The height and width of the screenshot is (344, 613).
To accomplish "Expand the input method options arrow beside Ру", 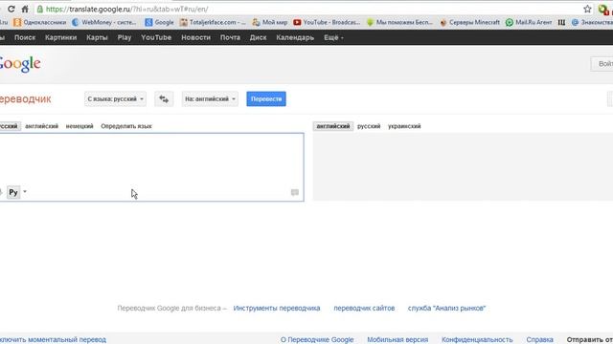I will 25,192.
